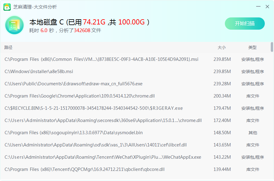This screenshot has height=181, width=274.
Task: Select the 360se6 chrome.dll path
Action: pyautogui.click(x=103, y=120)
